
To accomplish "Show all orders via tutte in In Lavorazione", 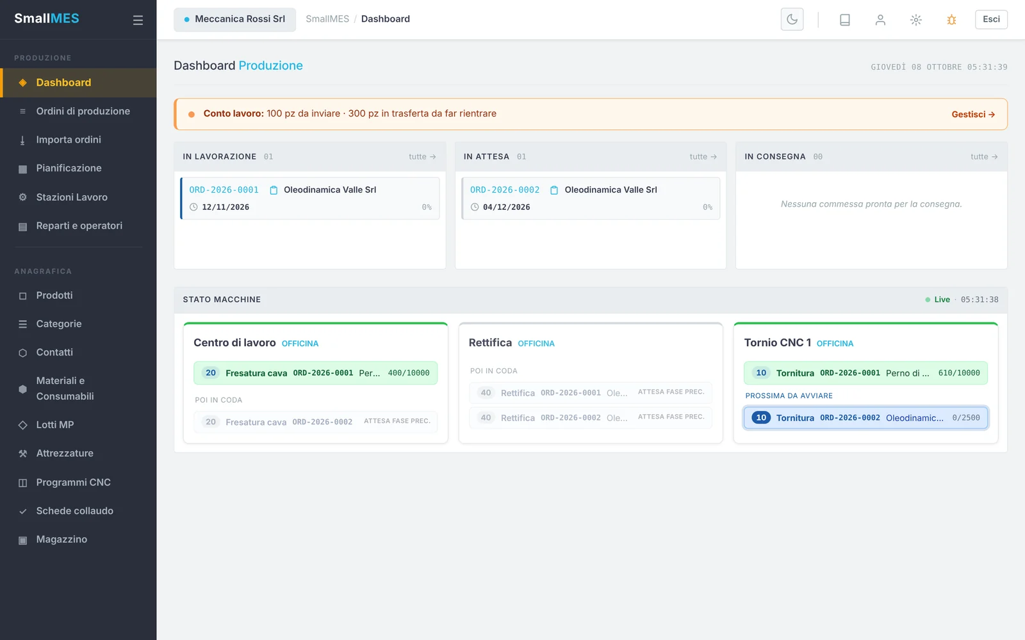I will point(422,157).
